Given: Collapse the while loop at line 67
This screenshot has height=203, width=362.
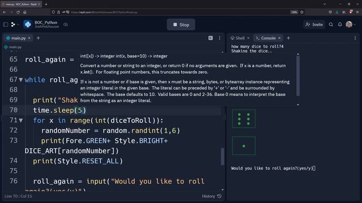Looking at the screenshot, I should tap(21, 80).
